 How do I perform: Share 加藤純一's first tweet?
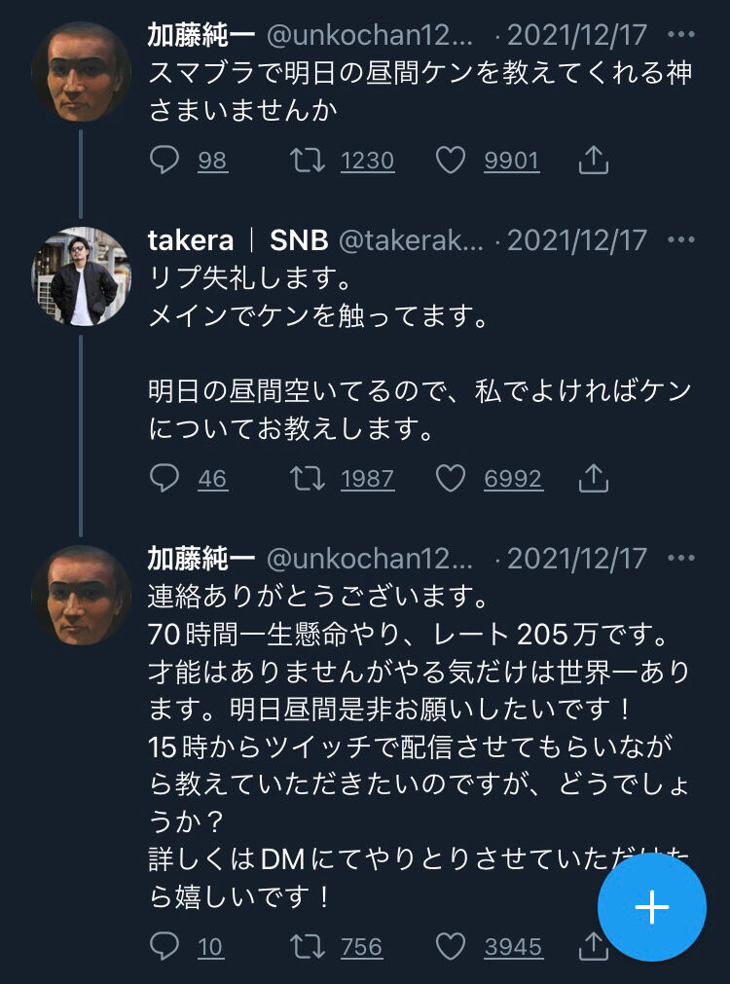593,160
